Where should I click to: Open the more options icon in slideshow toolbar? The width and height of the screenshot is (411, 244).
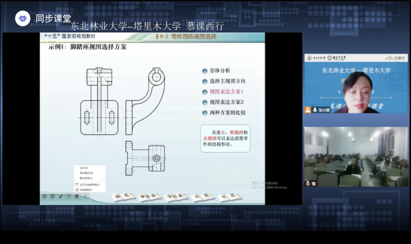click(x=77, y=196)
